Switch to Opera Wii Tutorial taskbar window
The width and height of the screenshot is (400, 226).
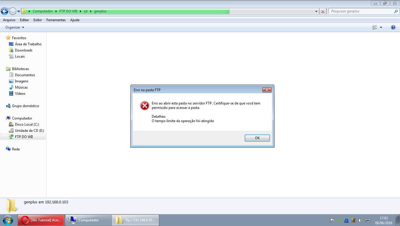pyautogui.click(x=41, y=220)
